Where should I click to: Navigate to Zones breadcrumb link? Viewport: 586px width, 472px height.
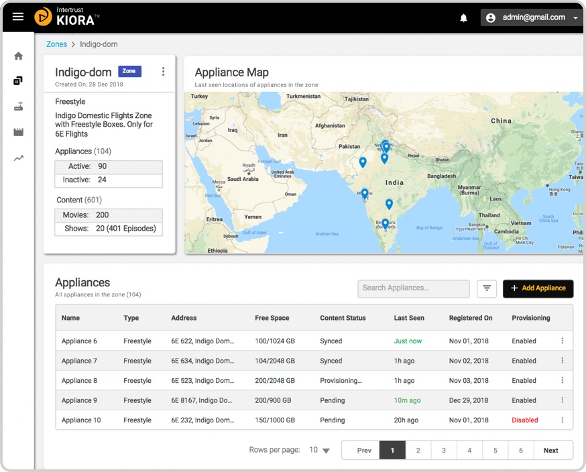56,44
